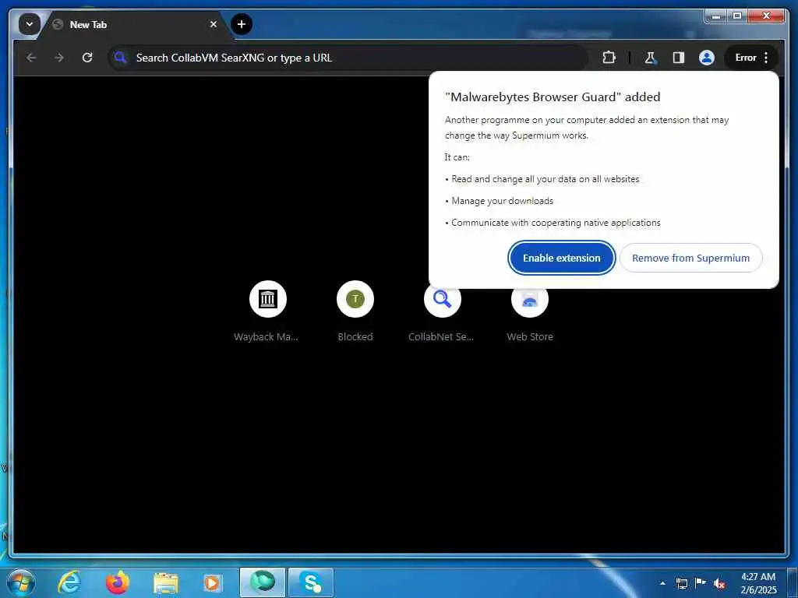Select the New Tab tab
Viewport: 798px width, 598px height.
point(135,24)
